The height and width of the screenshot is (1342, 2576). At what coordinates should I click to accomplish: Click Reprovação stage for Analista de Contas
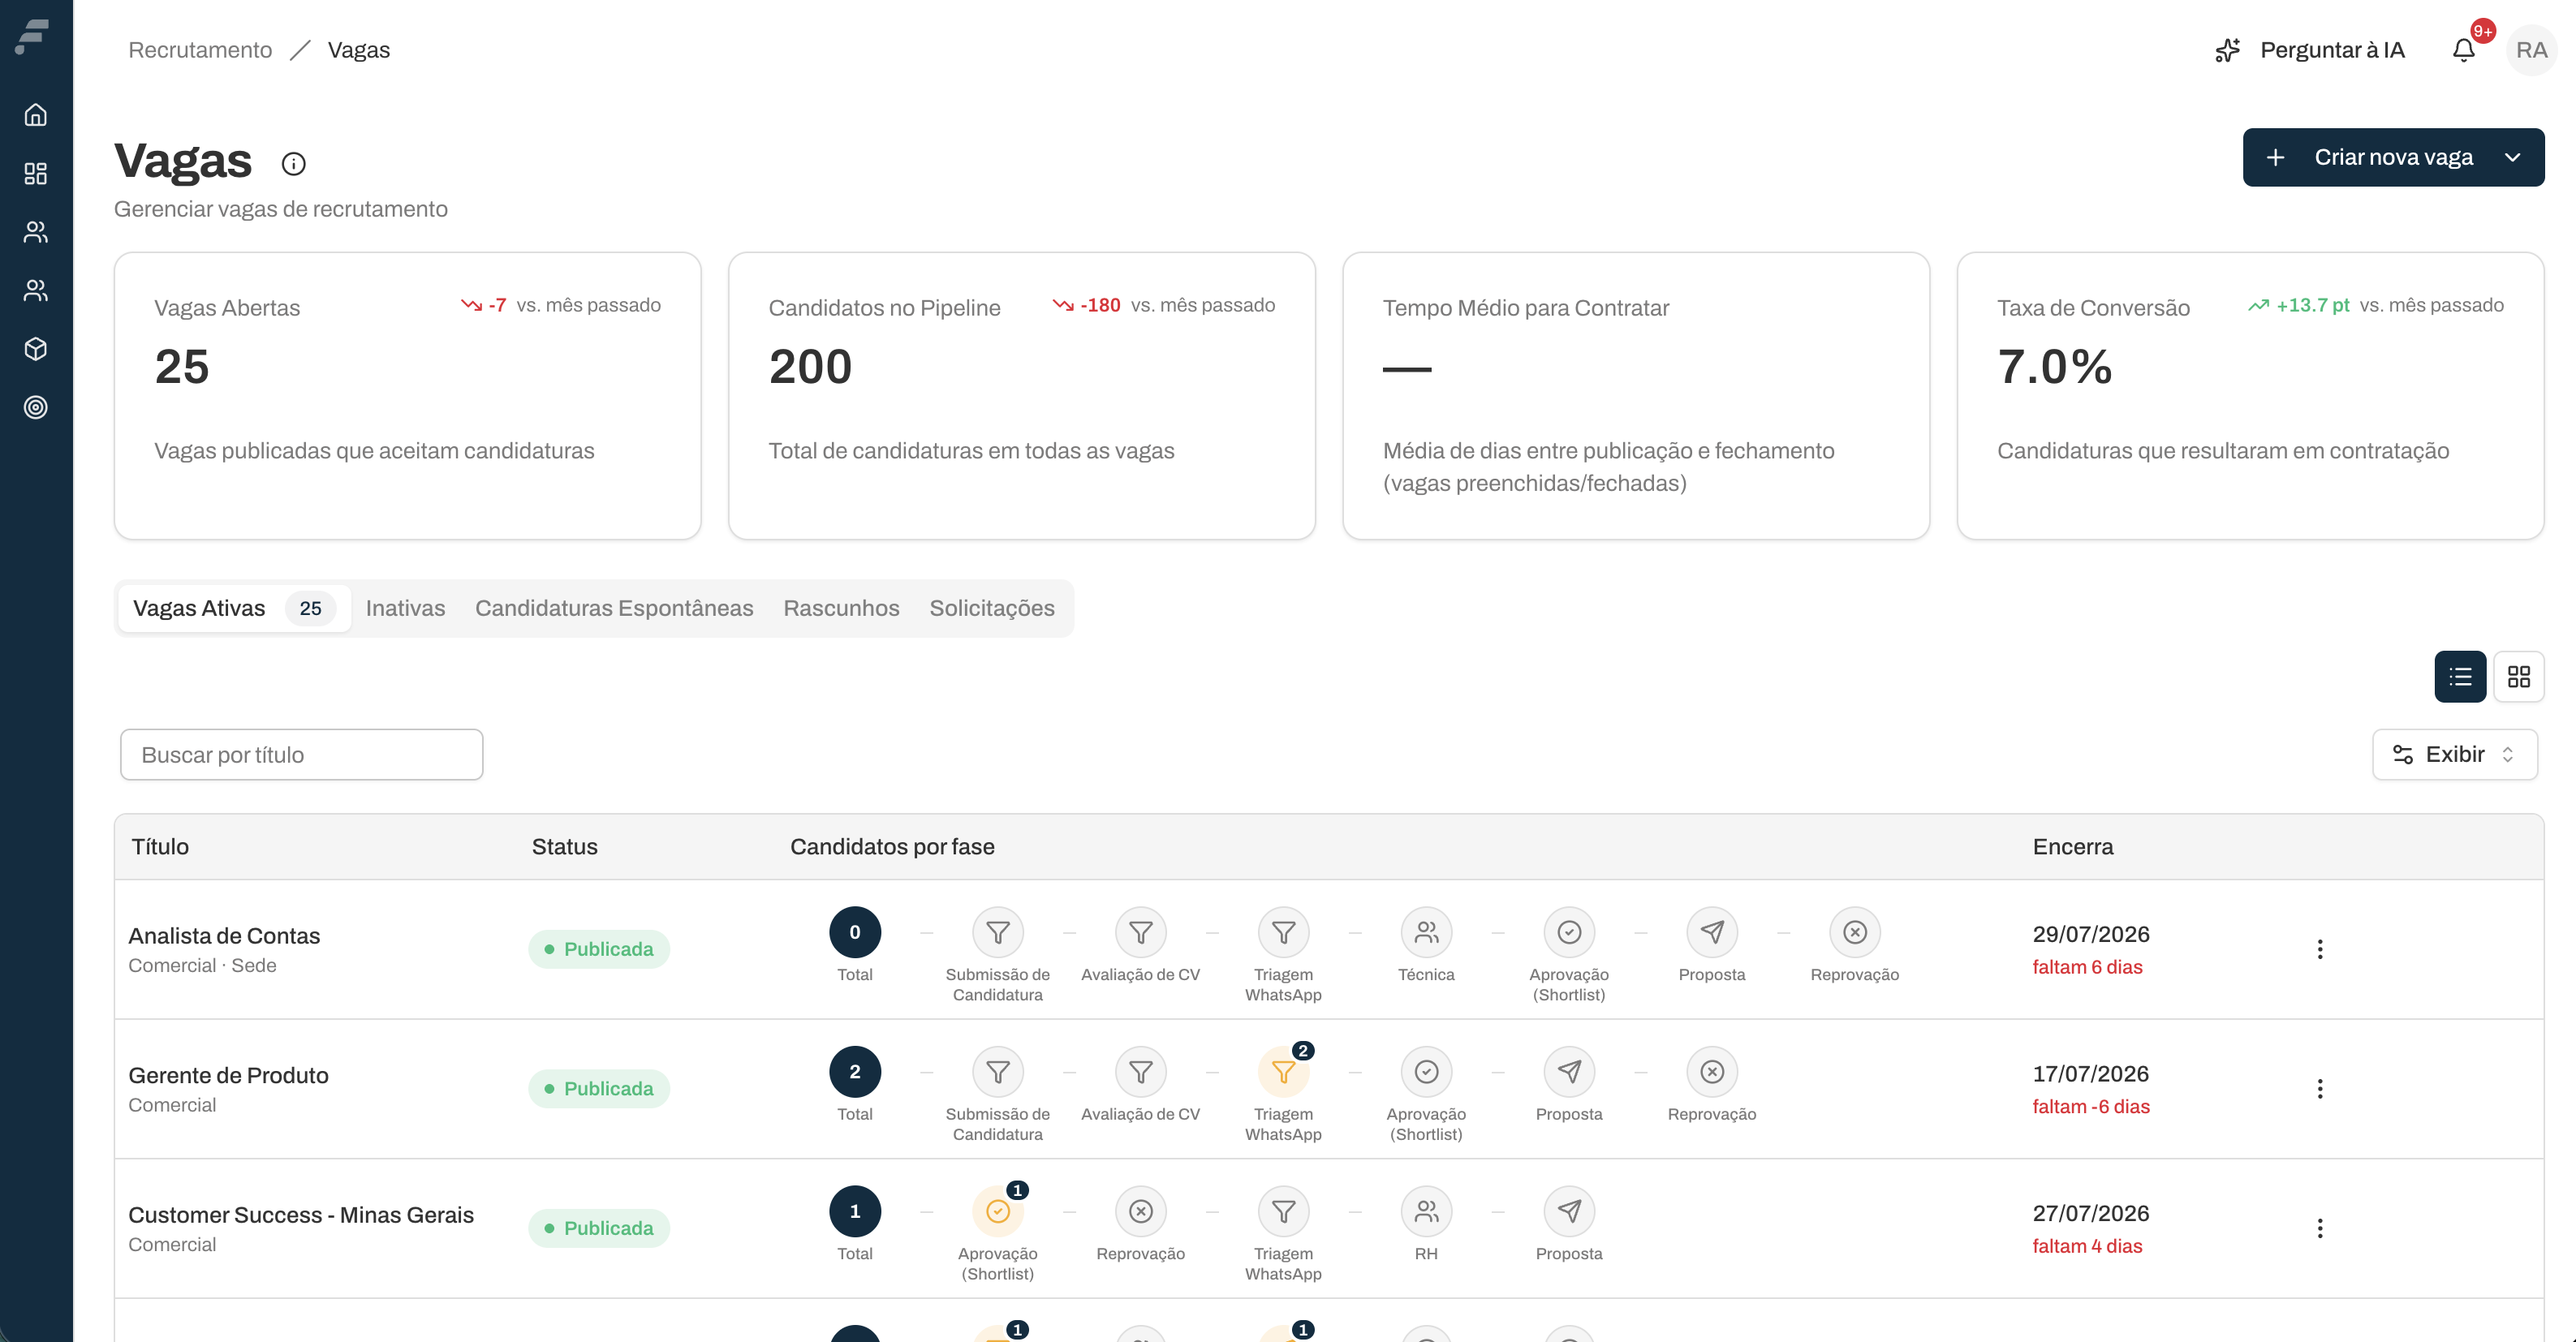click(x=1855, y=932)
